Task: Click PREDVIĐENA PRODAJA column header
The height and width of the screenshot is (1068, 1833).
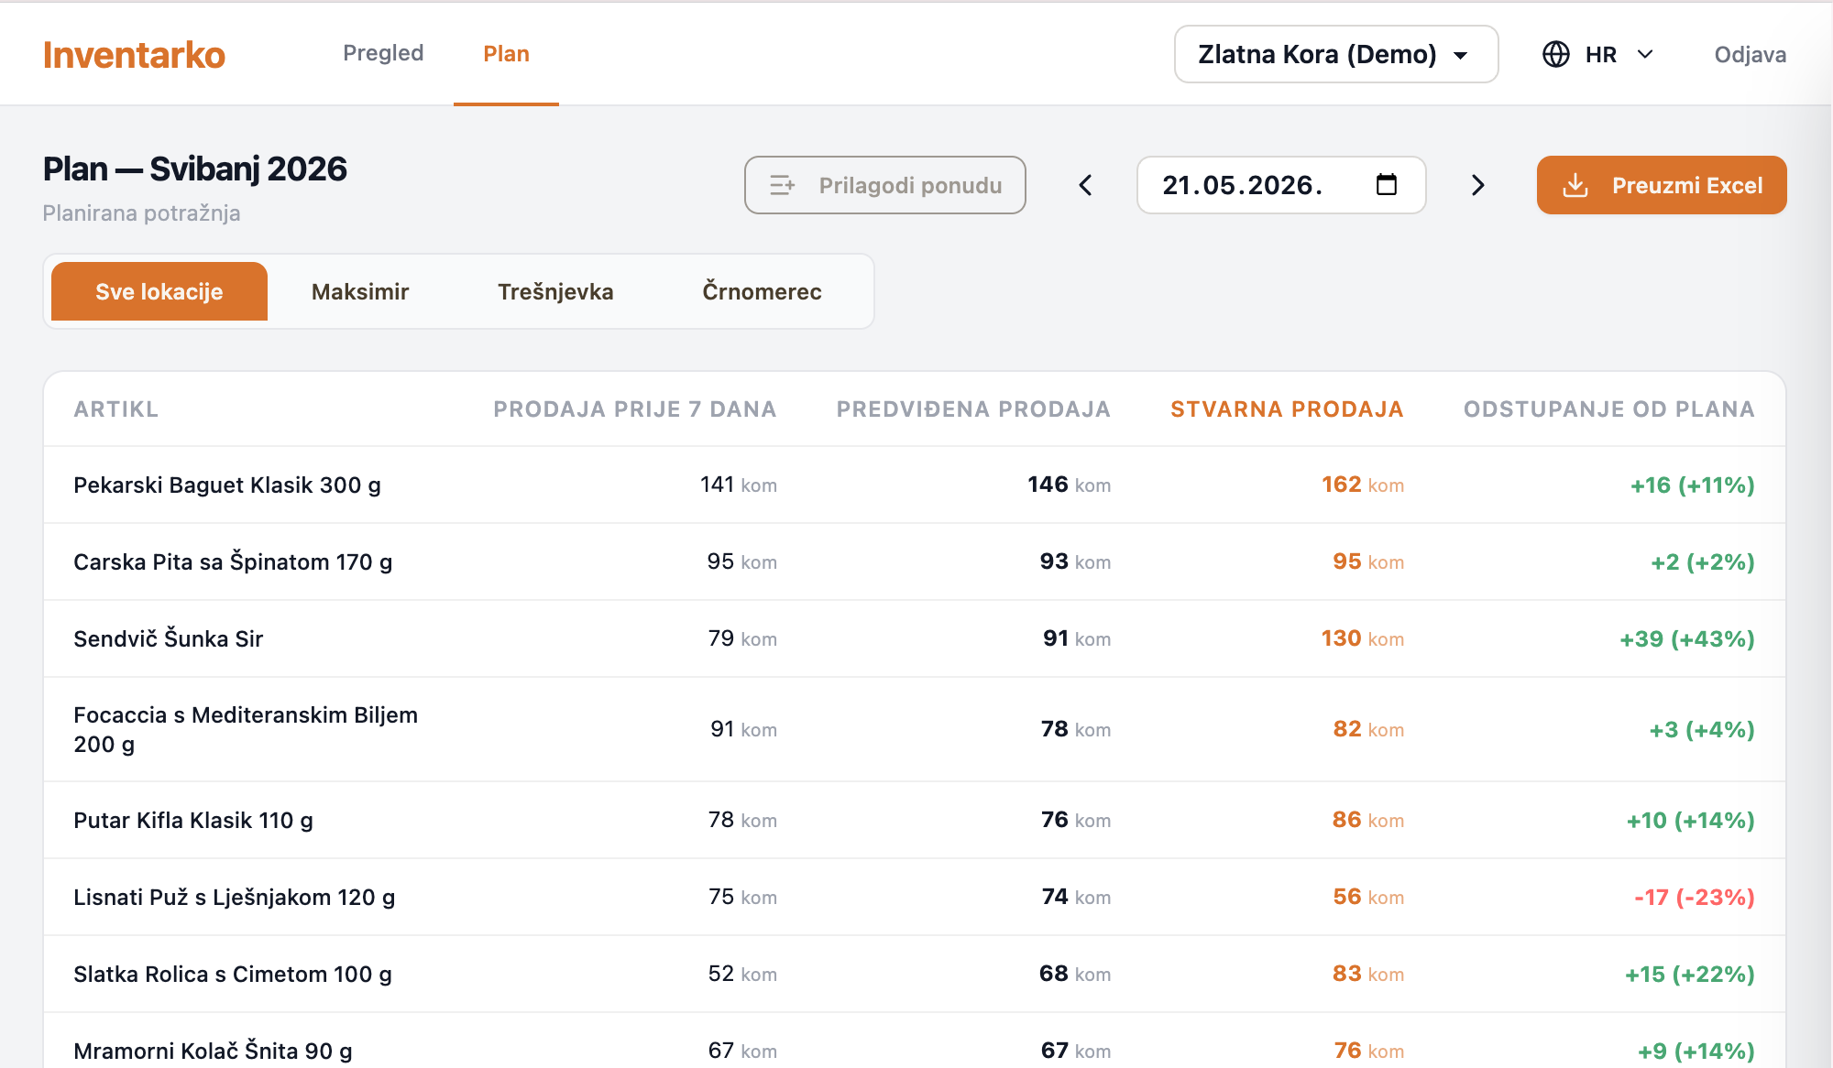Action: coord(973,409)
